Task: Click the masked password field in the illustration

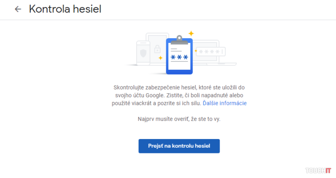Action: pos(210,52)
